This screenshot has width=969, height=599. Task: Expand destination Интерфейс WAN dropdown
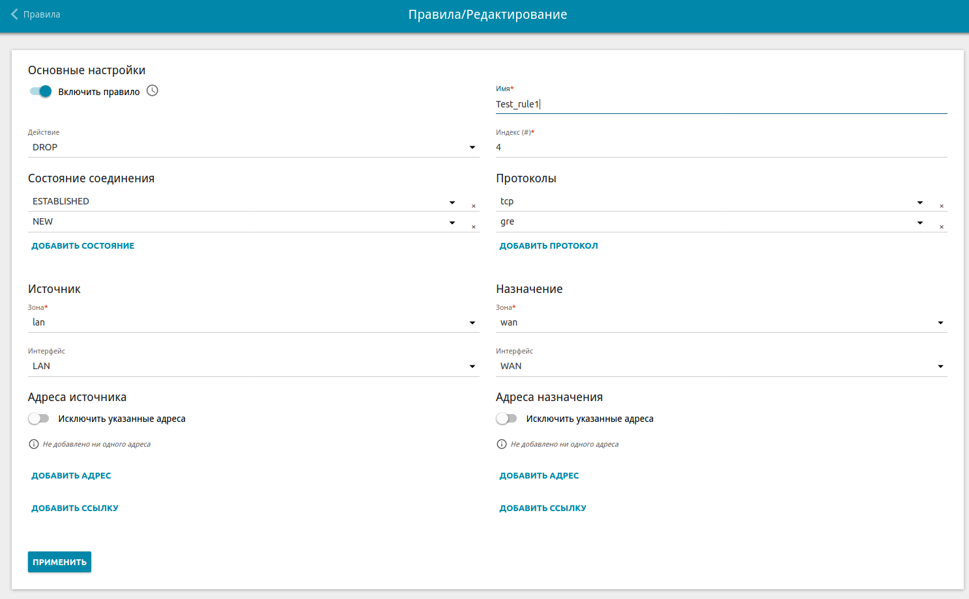click(721, 367)
